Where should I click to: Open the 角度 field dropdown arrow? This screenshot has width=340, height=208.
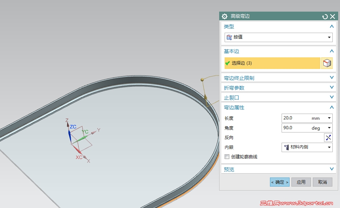tap(329, 128)
